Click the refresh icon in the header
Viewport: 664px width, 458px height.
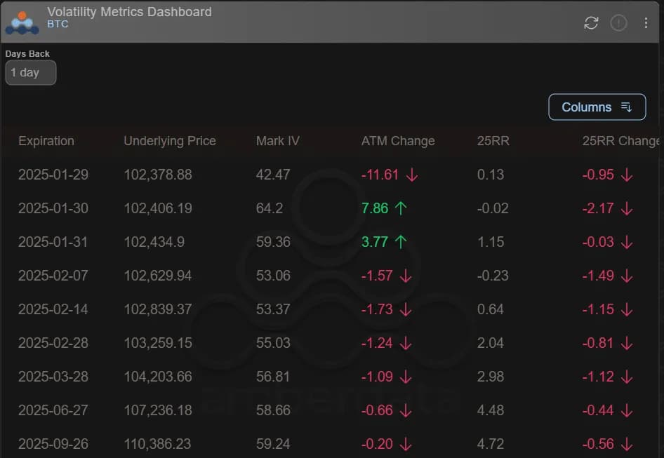pyautogui.click(x=591, y=23)
